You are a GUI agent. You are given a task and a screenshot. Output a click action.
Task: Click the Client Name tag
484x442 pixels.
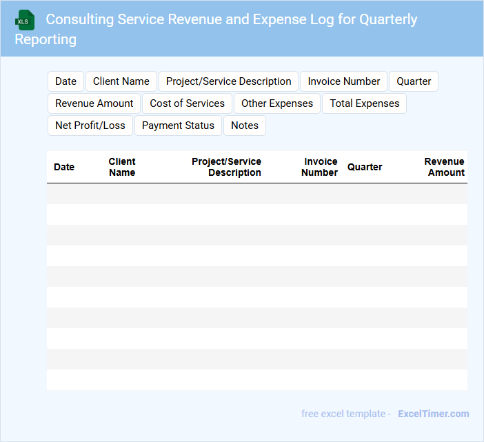pos(121,81)
